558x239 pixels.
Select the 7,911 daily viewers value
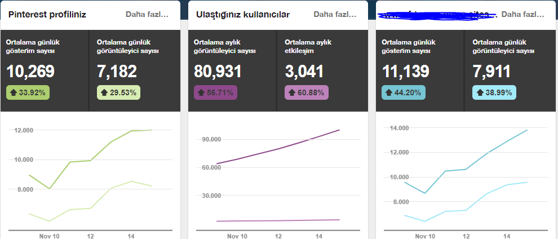492,72
